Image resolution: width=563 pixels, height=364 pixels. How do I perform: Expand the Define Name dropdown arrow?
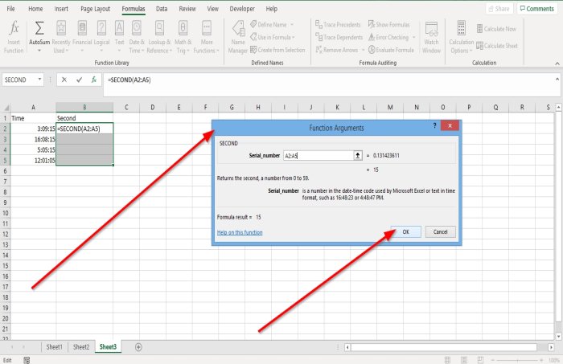click(x=292, y=25)
